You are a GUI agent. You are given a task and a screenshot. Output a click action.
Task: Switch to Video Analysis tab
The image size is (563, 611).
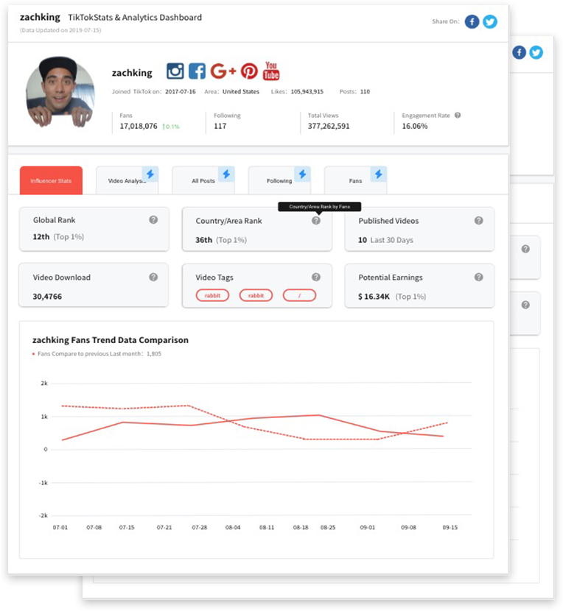127,180
